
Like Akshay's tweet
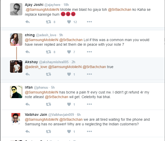[69, 74]
